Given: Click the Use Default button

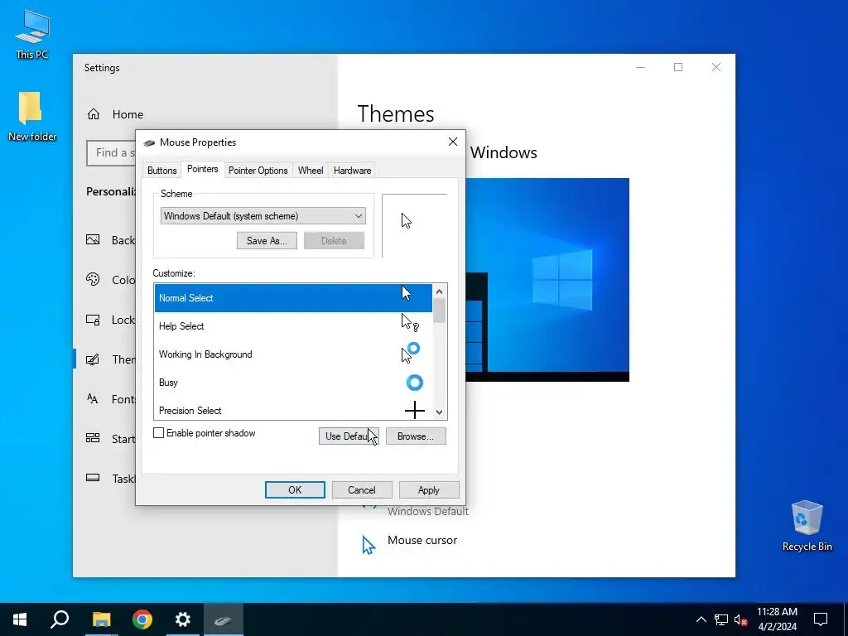Looking at the screenshot, I should 349,436.
